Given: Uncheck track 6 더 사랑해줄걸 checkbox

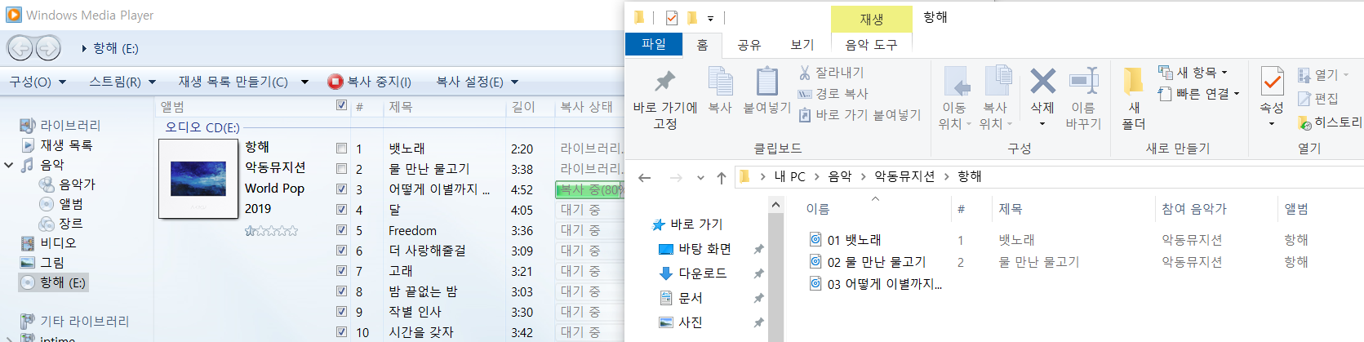Looking at the screenshot, I should [342, 251].
